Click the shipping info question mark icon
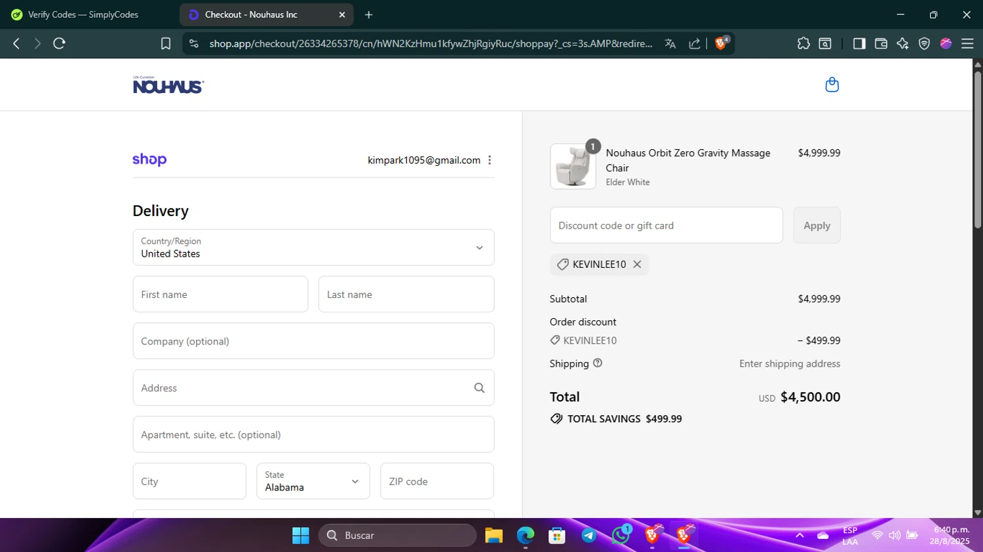The image size is (983, 552). click(x=598, y=363)
